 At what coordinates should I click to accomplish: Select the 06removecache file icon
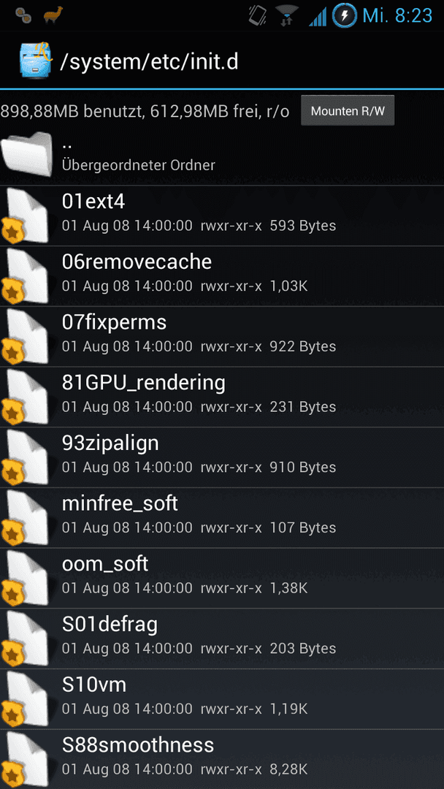pos(25,276)
